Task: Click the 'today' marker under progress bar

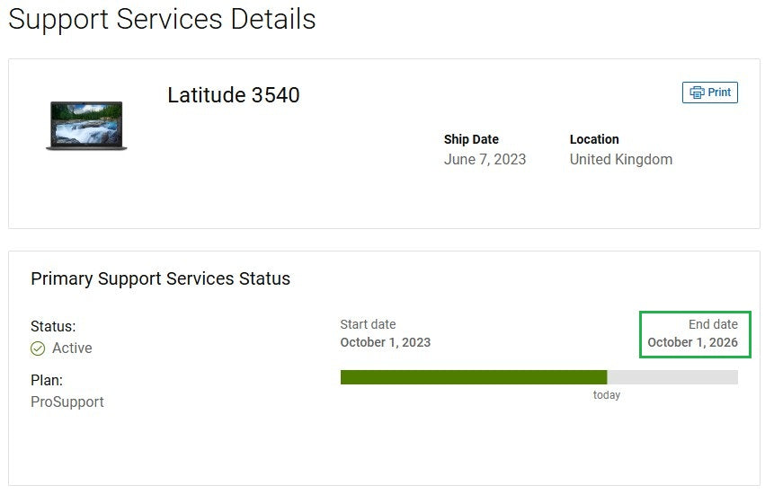Action: tap(607, 395)
